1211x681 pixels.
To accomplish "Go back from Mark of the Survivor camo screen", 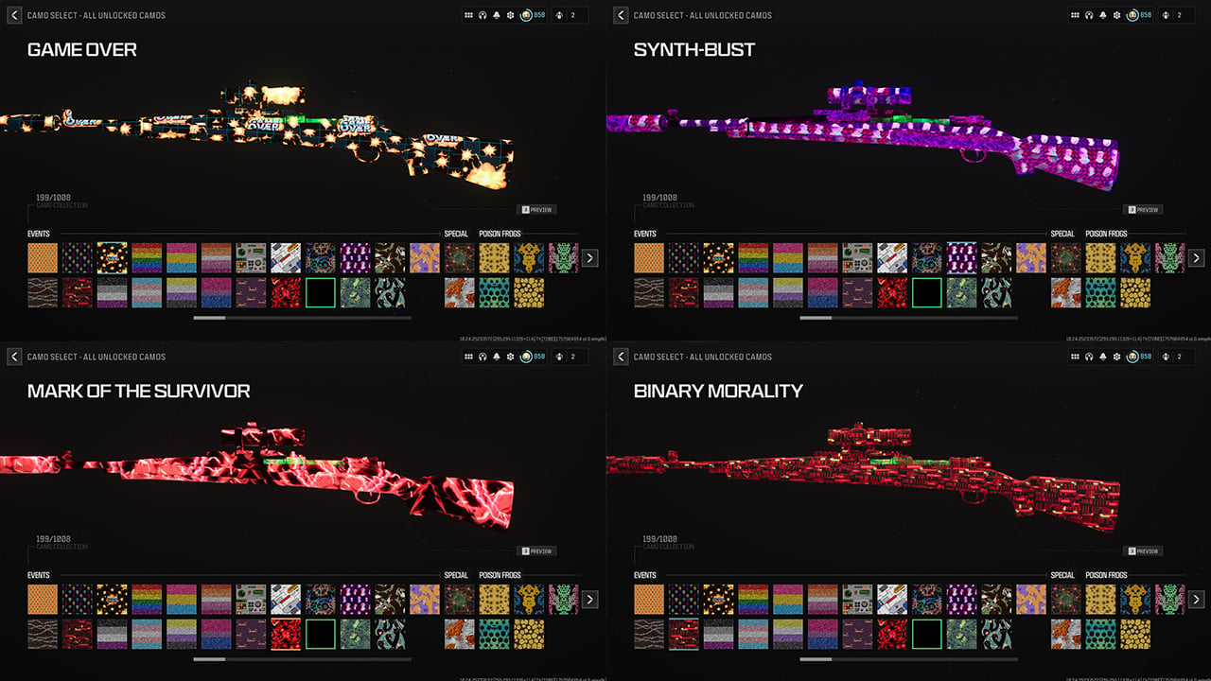I will 14,357.
